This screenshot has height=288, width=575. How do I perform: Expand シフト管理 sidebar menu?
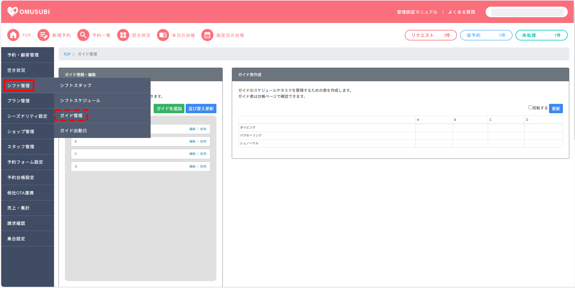pos(19,86)
